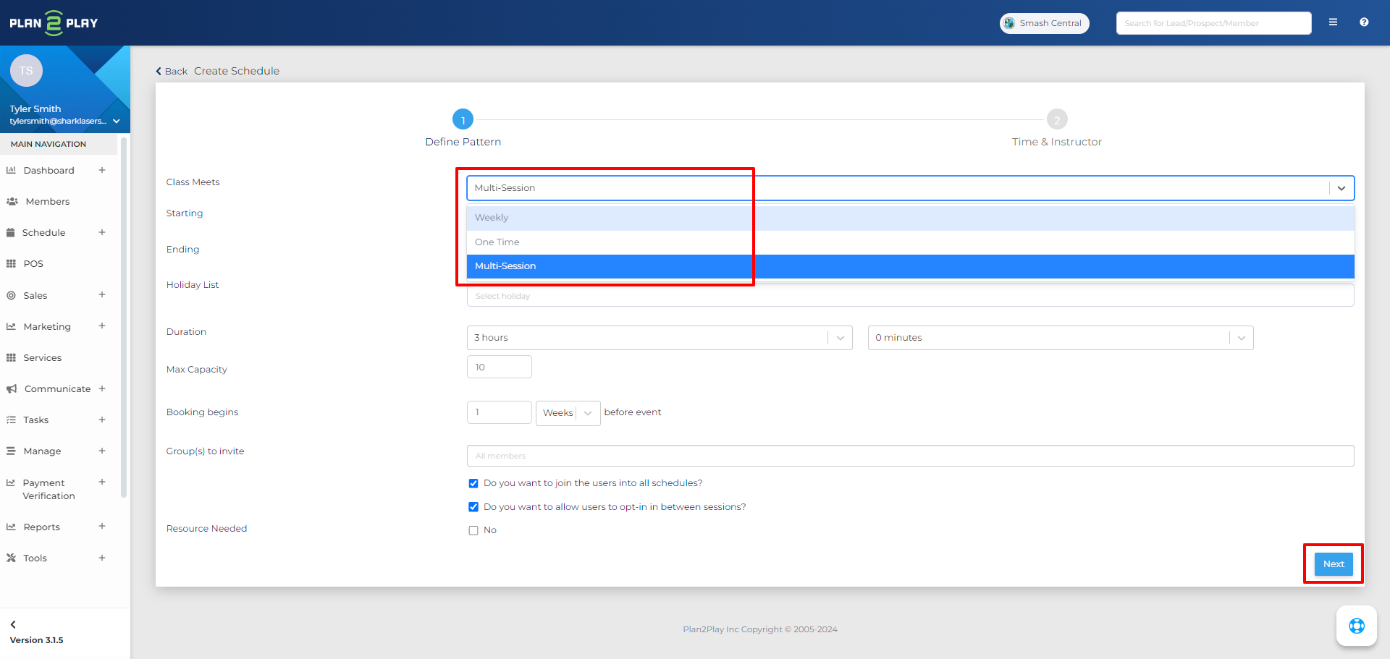The width and height of the screenshot is (1390, 659).
Task: Click step 1 Define Pattern circle
Action: [463, 119]
